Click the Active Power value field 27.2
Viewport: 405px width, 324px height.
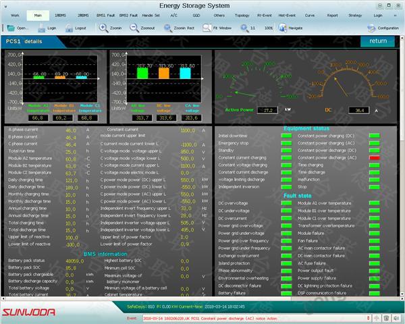pos(267,110)
